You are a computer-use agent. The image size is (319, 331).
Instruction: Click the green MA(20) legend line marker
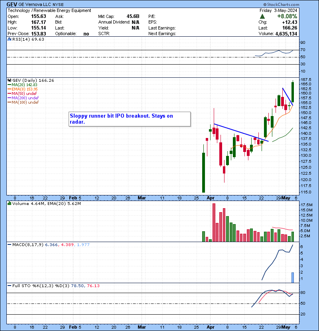click(x=9, y=85)
